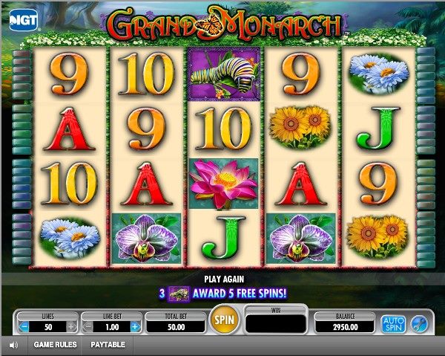The image size is (445, 356).
Task: Click the purple orchid on reel two
Action: [146, 239]
